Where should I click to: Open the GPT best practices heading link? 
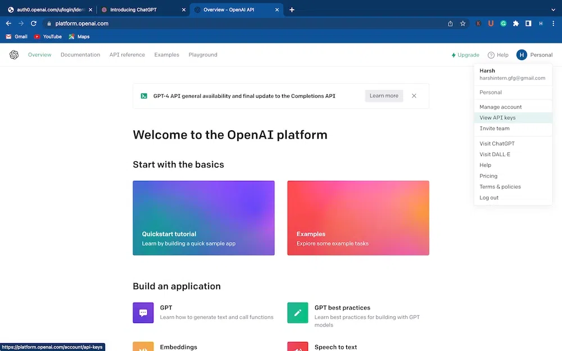342,308
